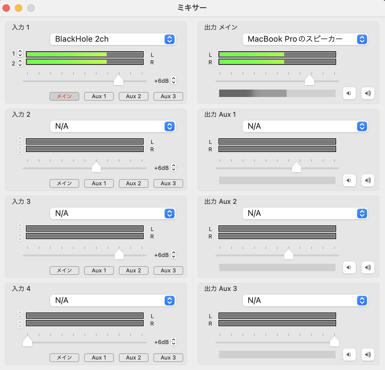
Task: Click the quieter speaker icon for 出力 Aux 3
Action: (x=349, y=355)
